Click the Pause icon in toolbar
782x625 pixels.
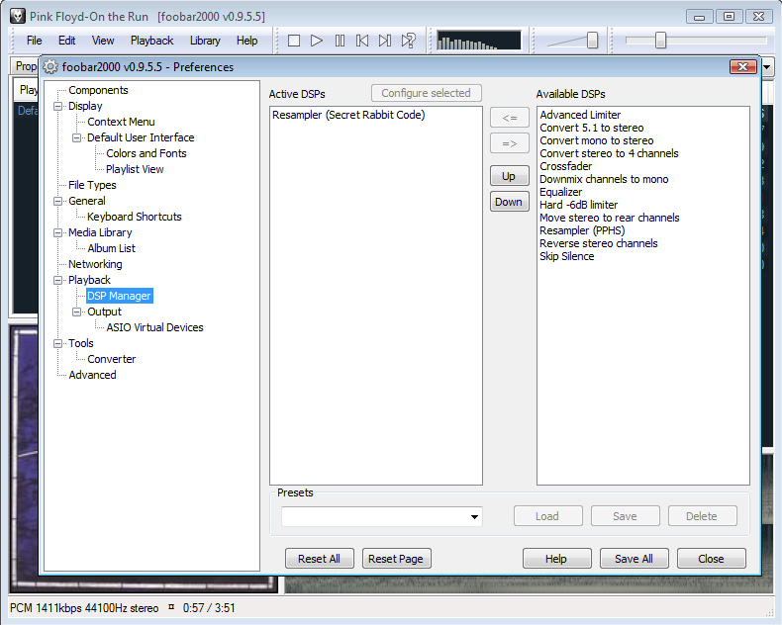(340, 41)
